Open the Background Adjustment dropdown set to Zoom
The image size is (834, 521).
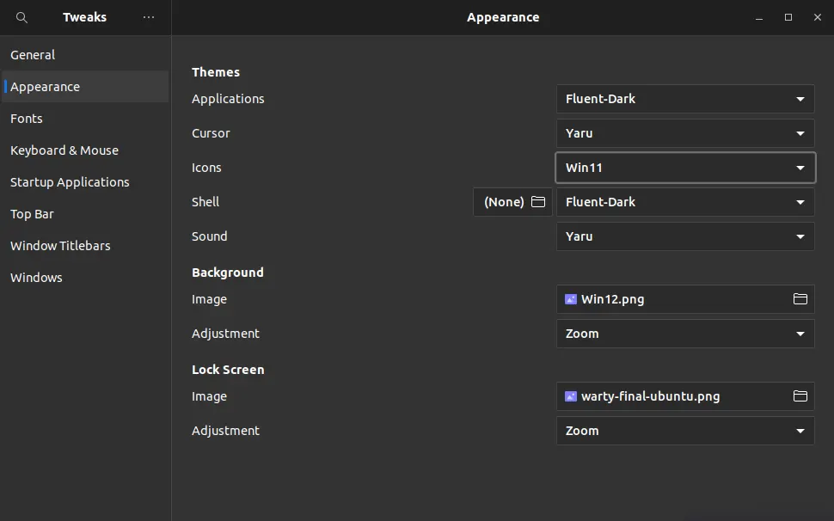(x=684, y=334)
